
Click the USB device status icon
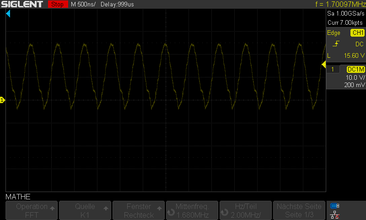click(x=334, y=206)
